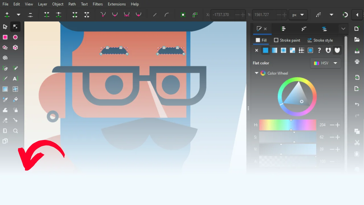Select the Zoom magnifier tool

[15, 131]
